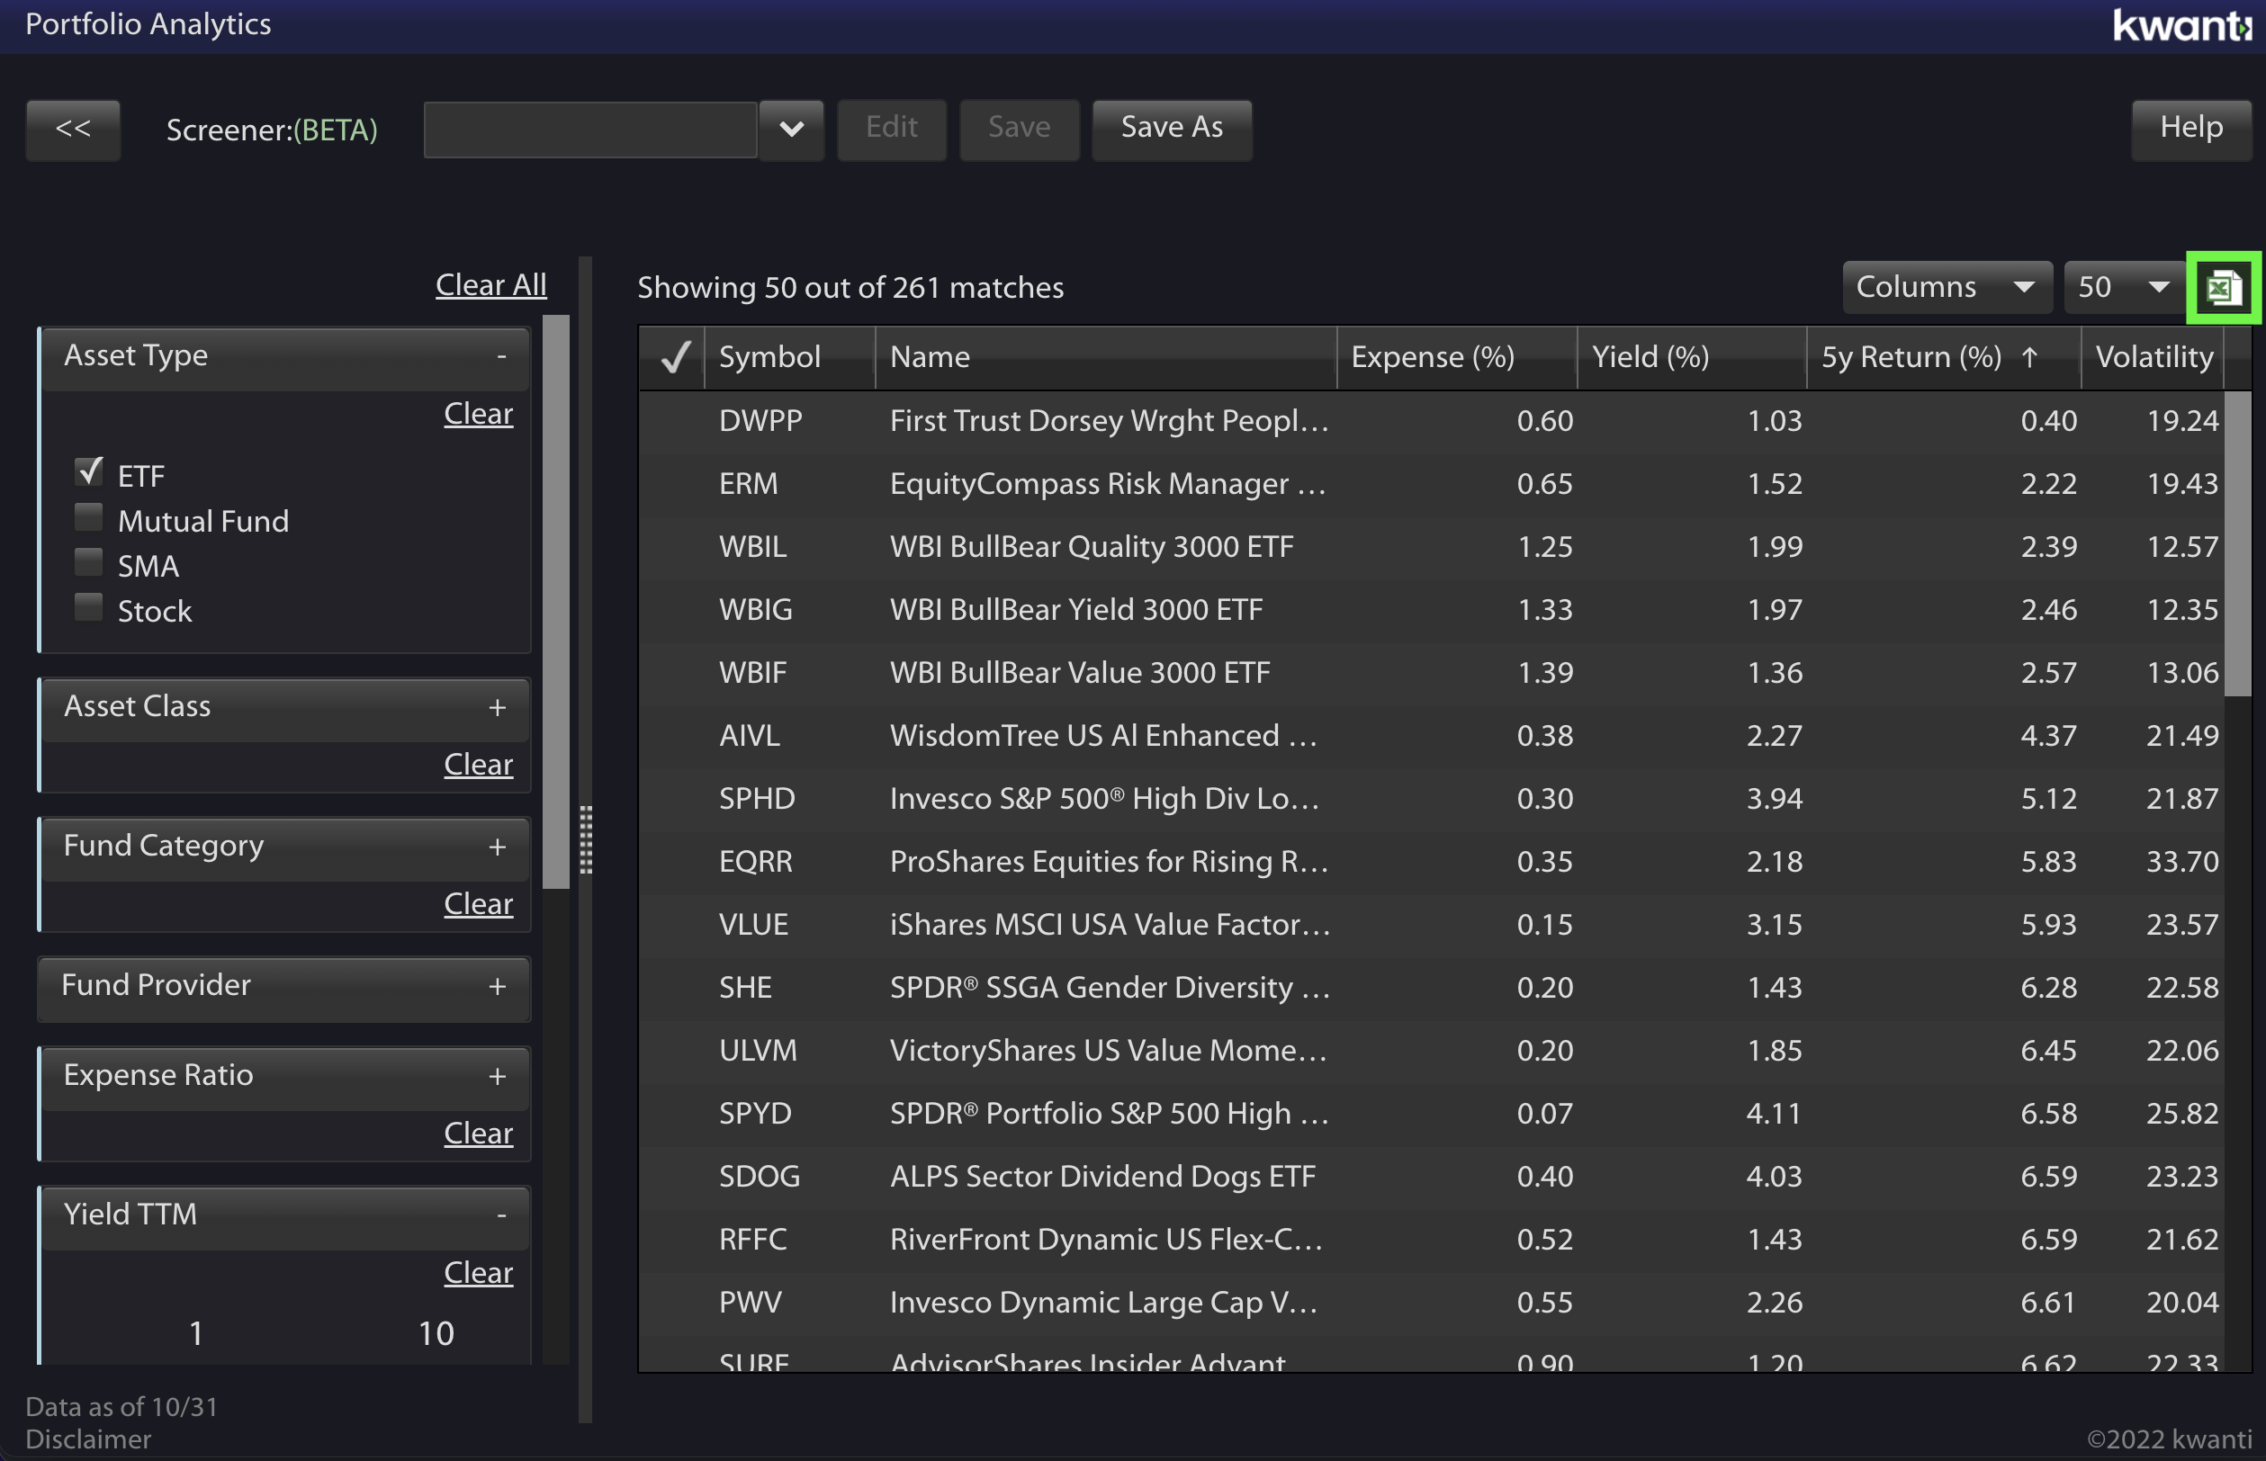Image resolution: width=2266 pixels, height=1461 pixels.
Task: Click Save As button
Action: tap(1172, 129)
